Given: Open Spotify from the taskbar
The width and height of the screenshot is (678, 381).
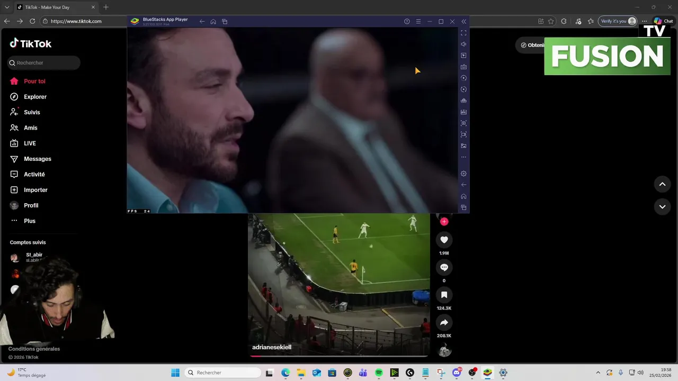Looking at the screenshot, I should (379, 373).
